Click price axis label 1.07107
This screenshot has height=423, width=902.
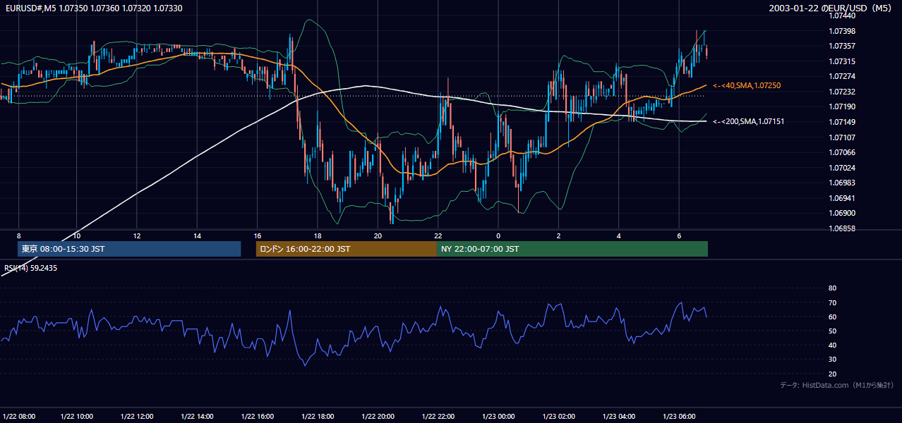coord(841,137)
